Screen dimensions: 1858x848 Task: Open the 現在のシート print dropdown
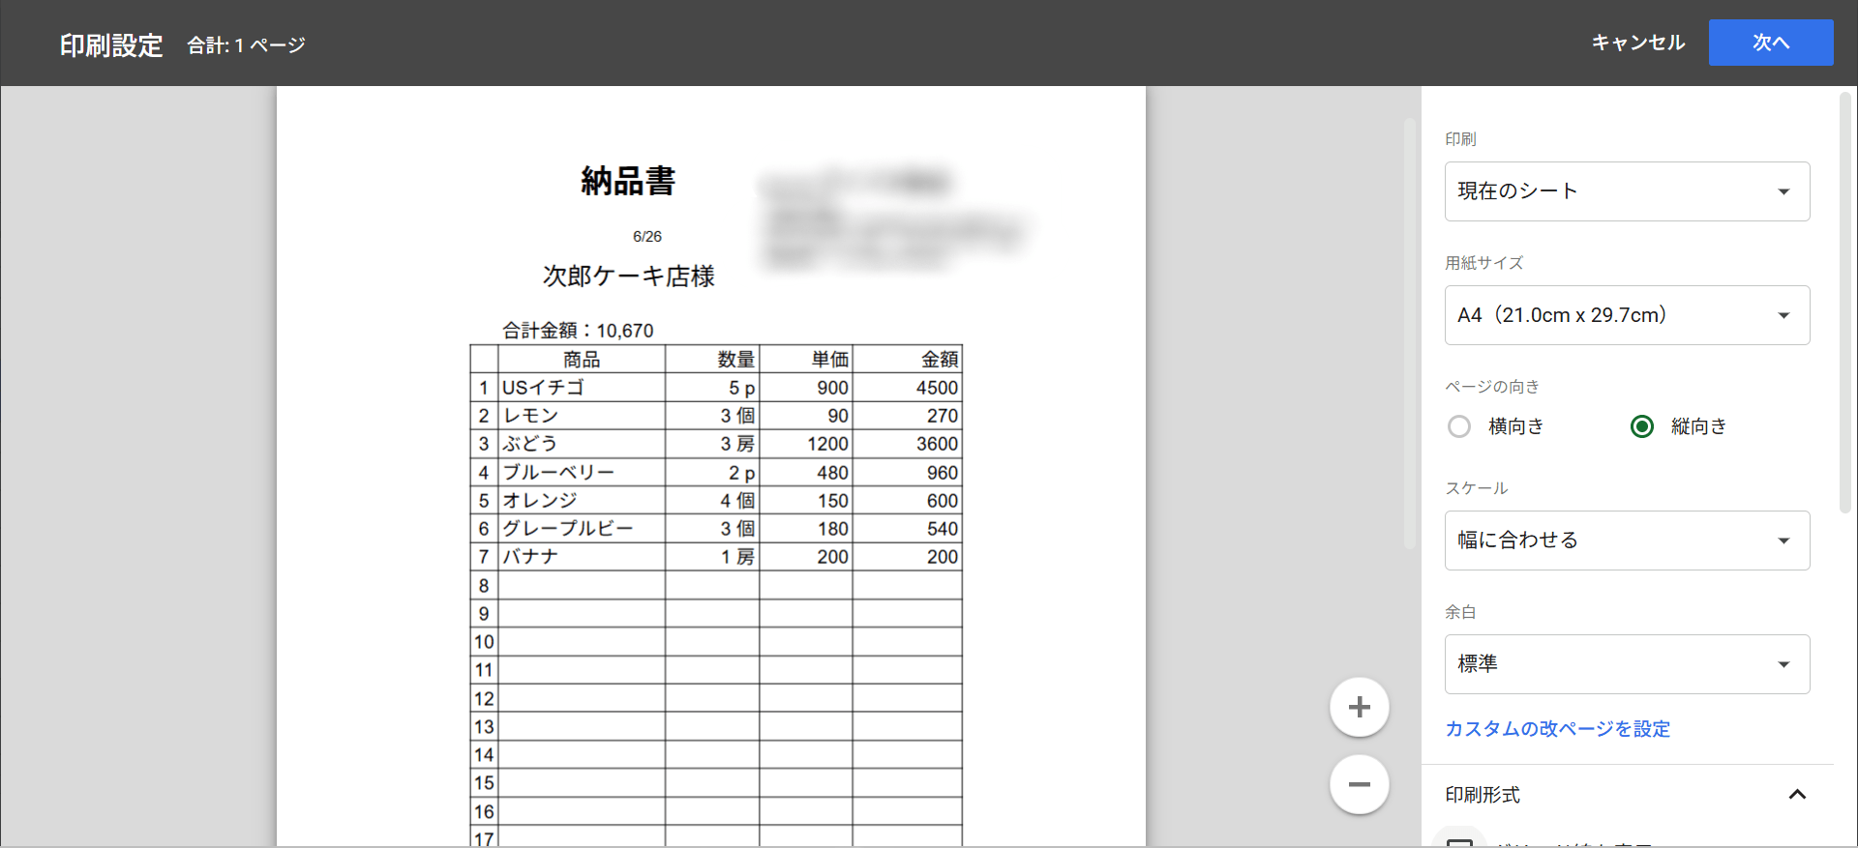(1627, 191)
